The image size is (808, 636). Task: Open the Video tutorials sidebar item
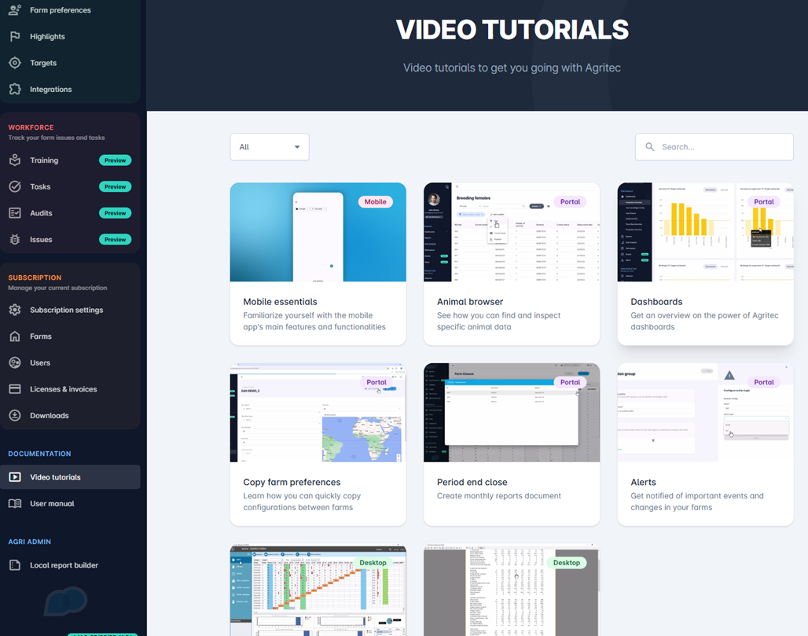coord(55,477)
